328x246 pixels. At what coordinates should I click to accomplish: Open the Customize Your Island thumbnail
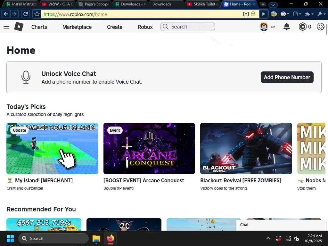click(52, 148)
